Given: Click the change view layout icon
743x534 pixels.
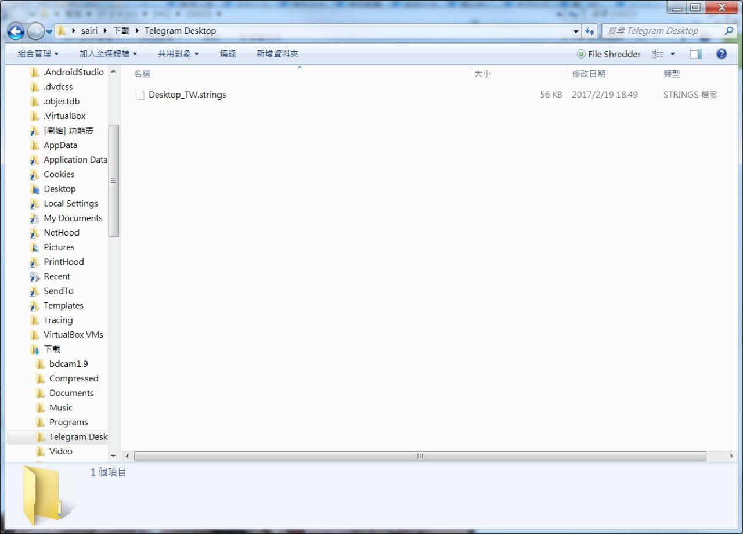Looking at the screenshot, I should coord(658,54).
